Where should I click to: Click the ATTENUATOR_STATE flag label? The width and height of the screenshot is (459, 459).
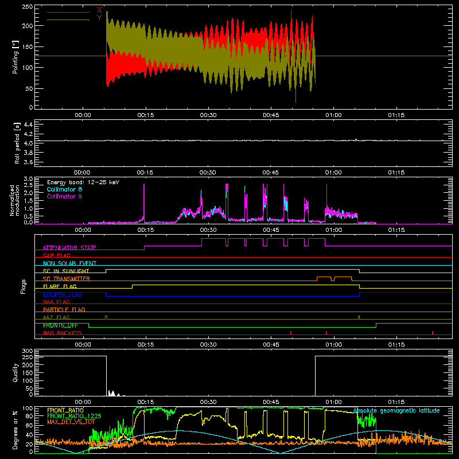pos(69,248)
